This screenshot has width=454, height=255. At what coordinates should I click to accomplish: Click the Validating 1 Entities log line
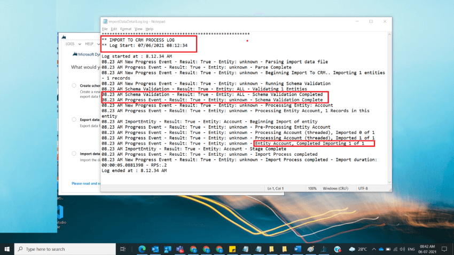point(204,89)
